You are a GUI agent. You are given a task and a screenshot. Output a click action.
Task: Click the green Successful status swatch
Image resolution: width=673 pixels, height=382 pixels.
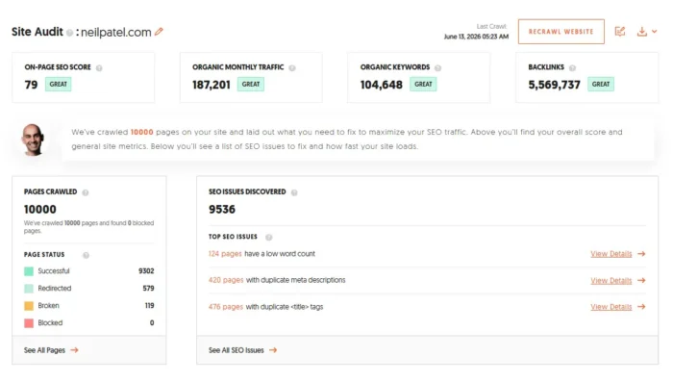(x=29, y=271)
